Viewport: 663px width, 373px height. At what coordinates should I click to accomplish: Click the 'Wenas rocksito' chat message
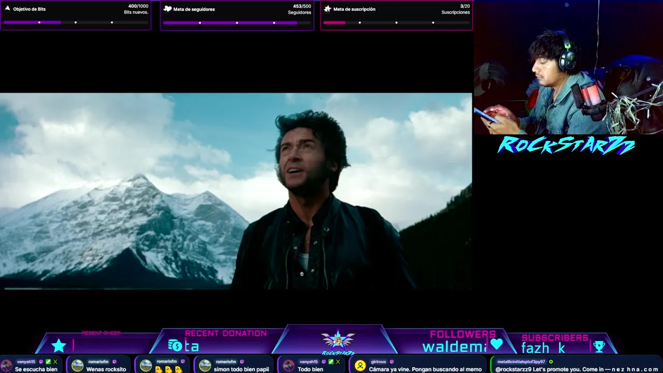click(106, 369)
